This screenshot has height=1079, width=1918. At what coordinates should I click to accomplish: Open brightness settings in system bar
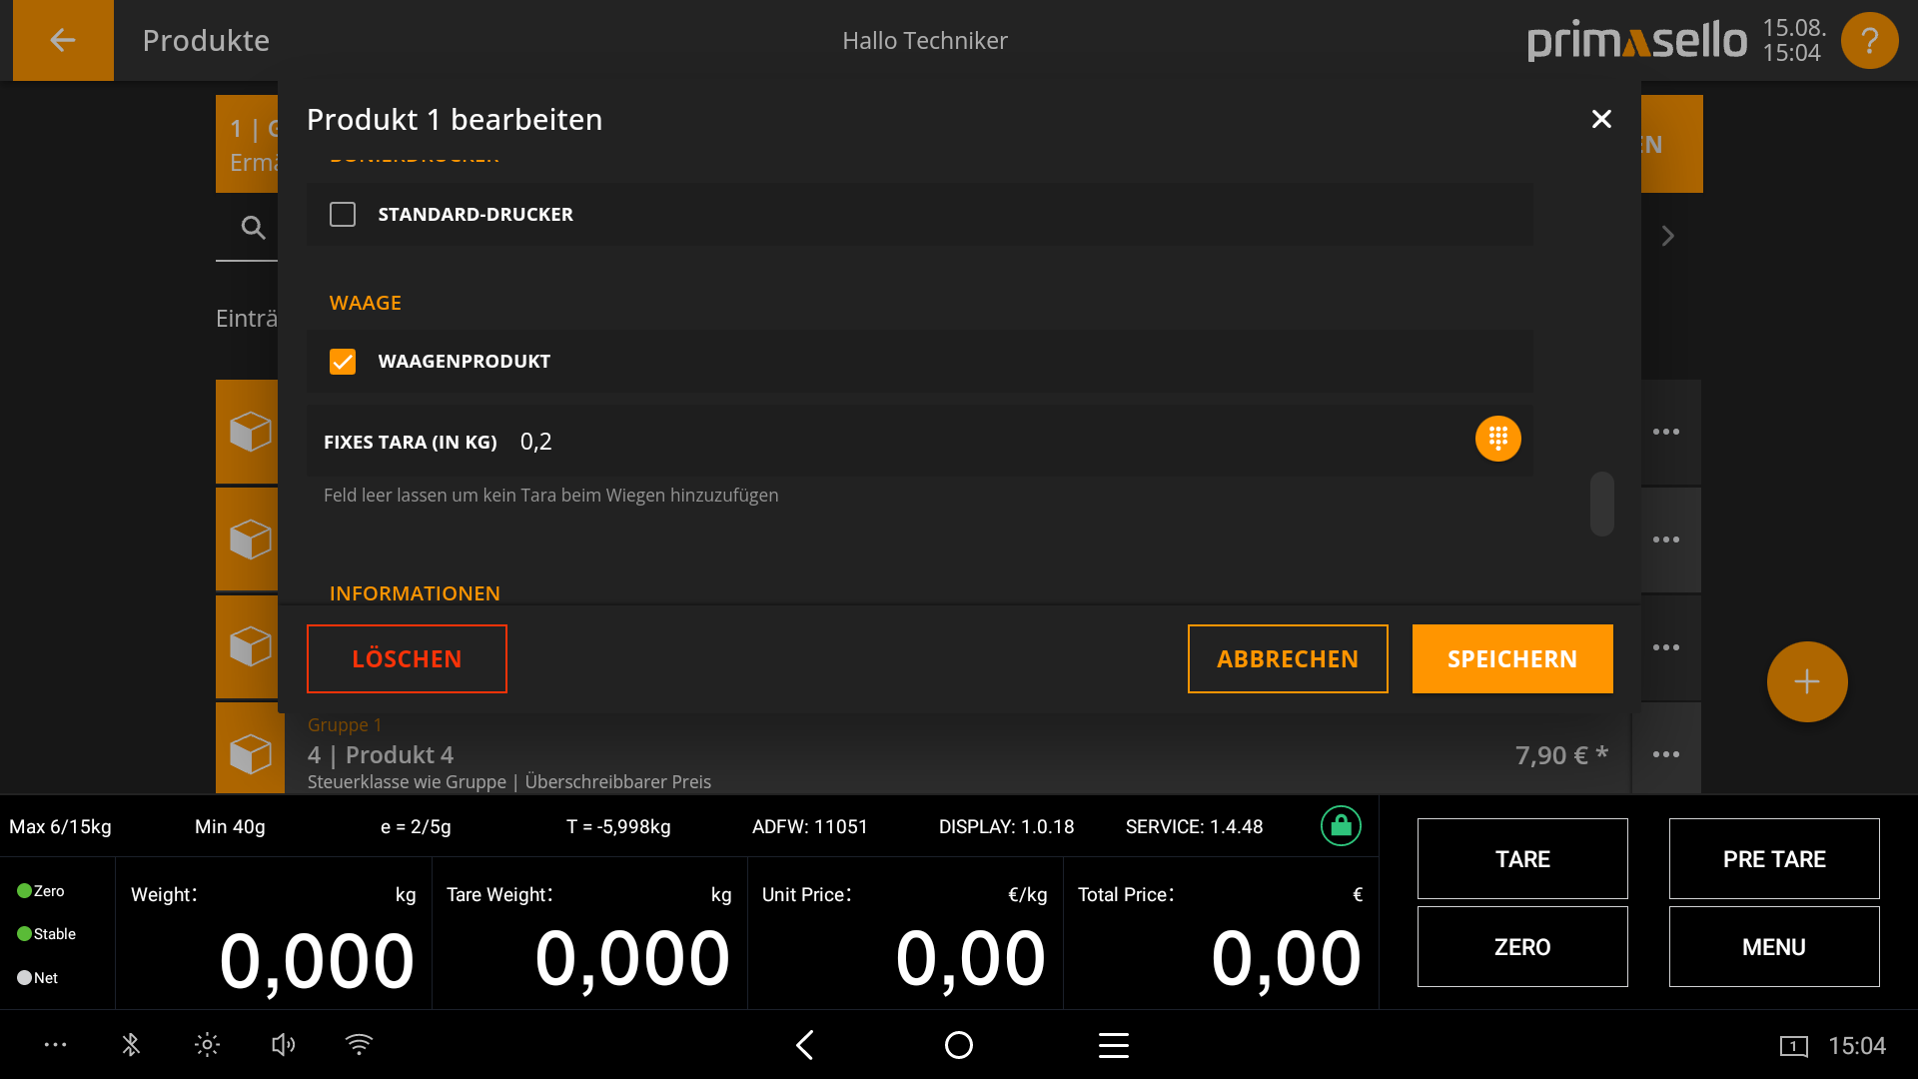point(207,1045)
